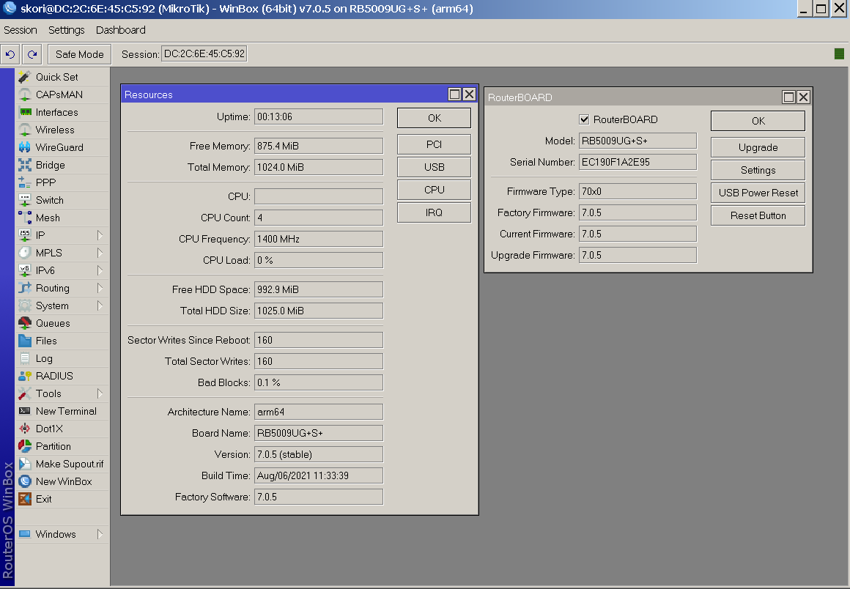Image resolution: width=850 pixels, height=589 pixels.
Task: Click the Free Memory value field
Action: pyautogui.click(x=319, y=147)
